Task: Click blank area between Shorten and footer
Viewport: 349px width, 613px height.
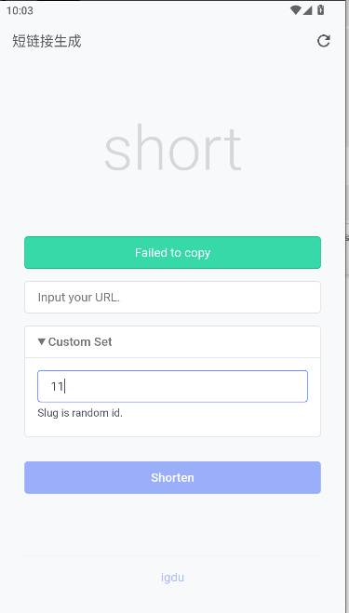Action: click(172, 524)
